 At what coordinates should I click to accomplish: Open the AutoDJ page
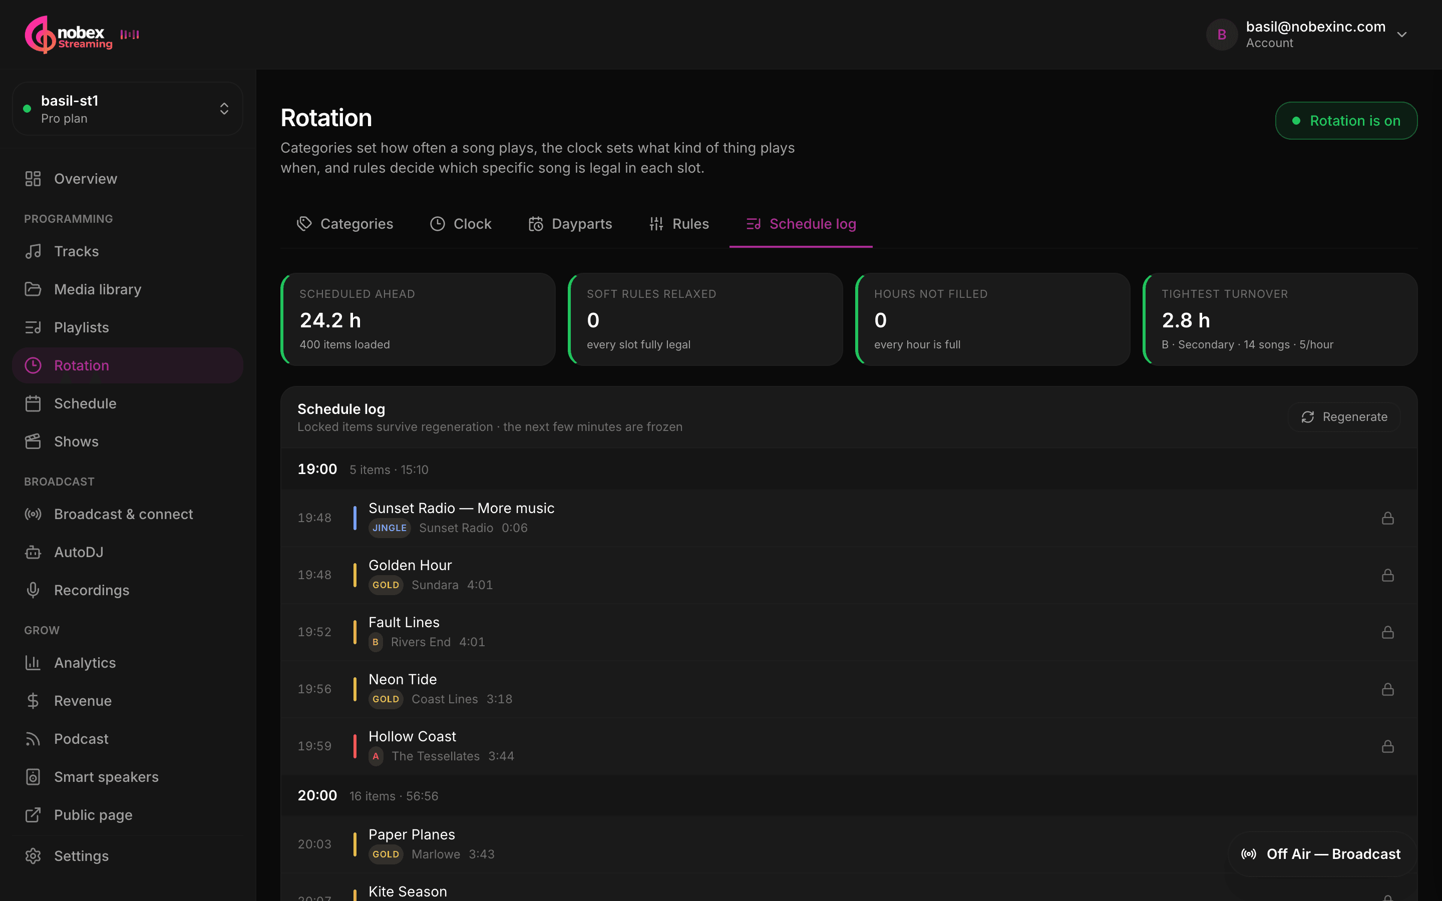click(x=128, y=553)
